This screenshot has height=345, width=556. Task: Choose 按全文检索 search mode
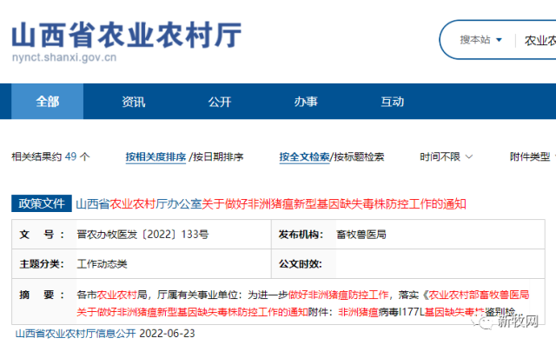click(x=304, y=156)
